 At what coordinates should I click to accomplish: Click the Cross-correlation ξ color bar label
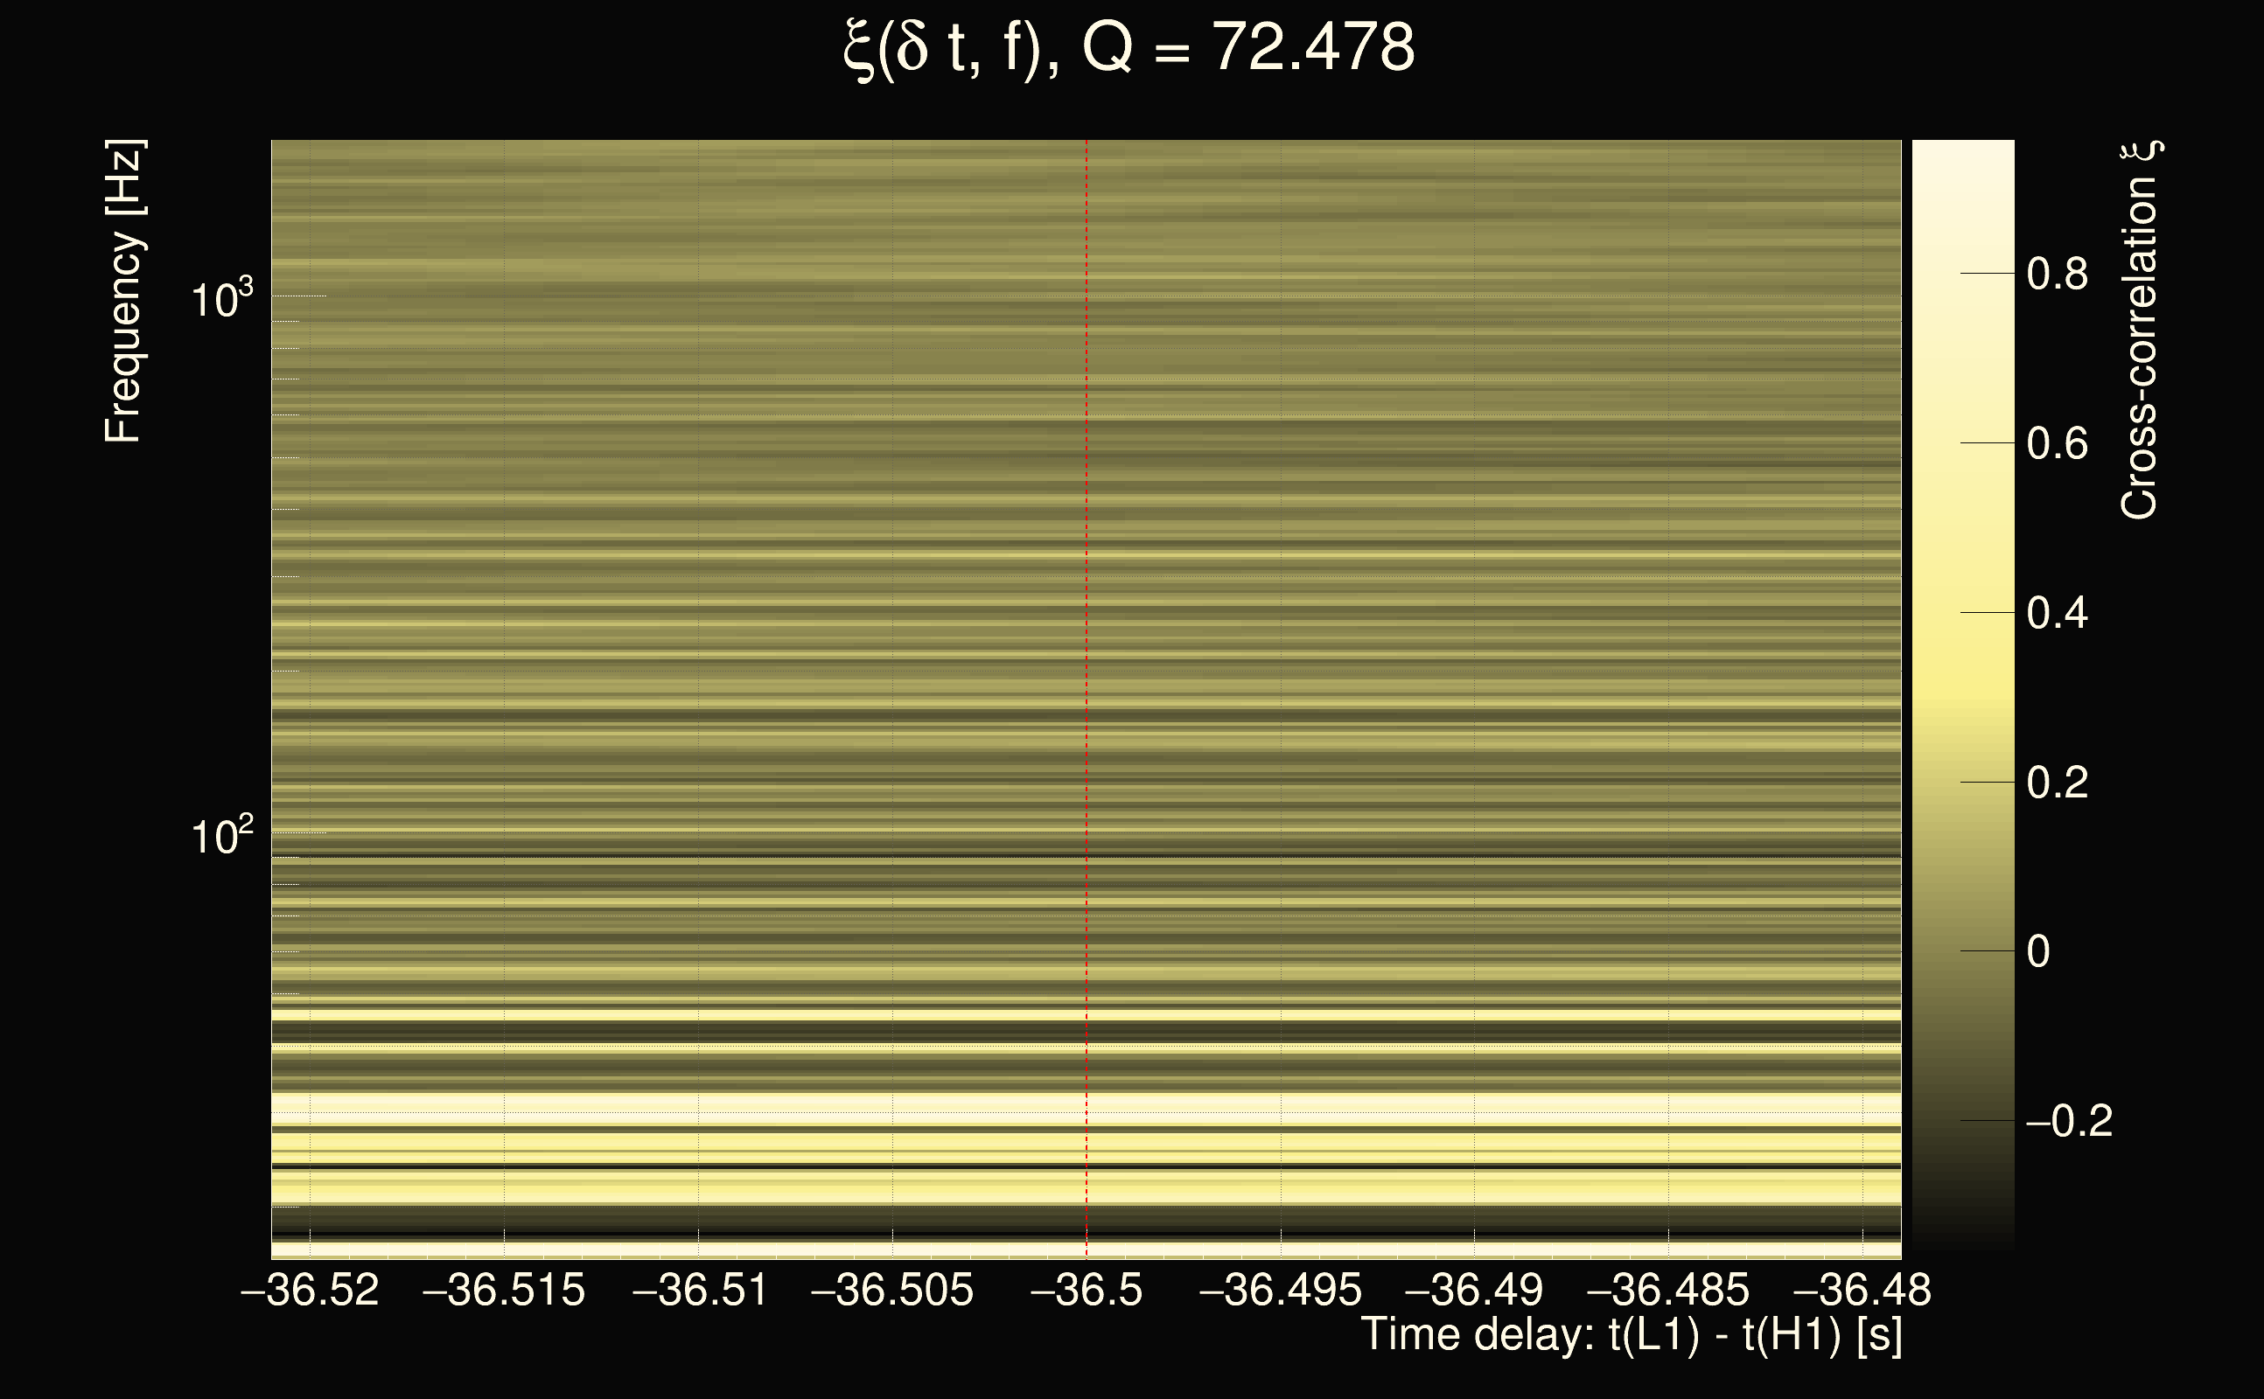pos(2140,330)
